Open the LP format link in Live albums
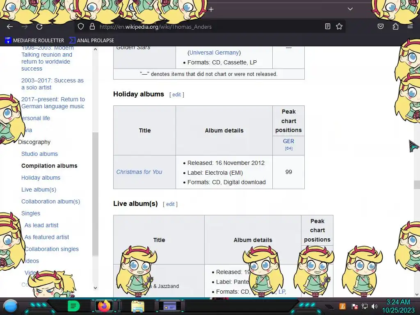Image resolution: width=420 pixels, height=315 pixels. pyautogui.click(x=281, y=292)
